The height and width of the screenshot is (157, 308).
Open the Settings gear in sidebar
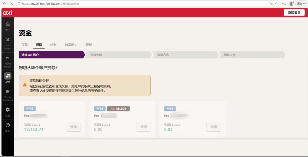8,109
